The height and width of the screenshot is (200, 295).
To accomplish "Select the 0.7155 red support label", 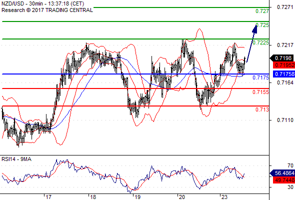I will click(260, 92).
